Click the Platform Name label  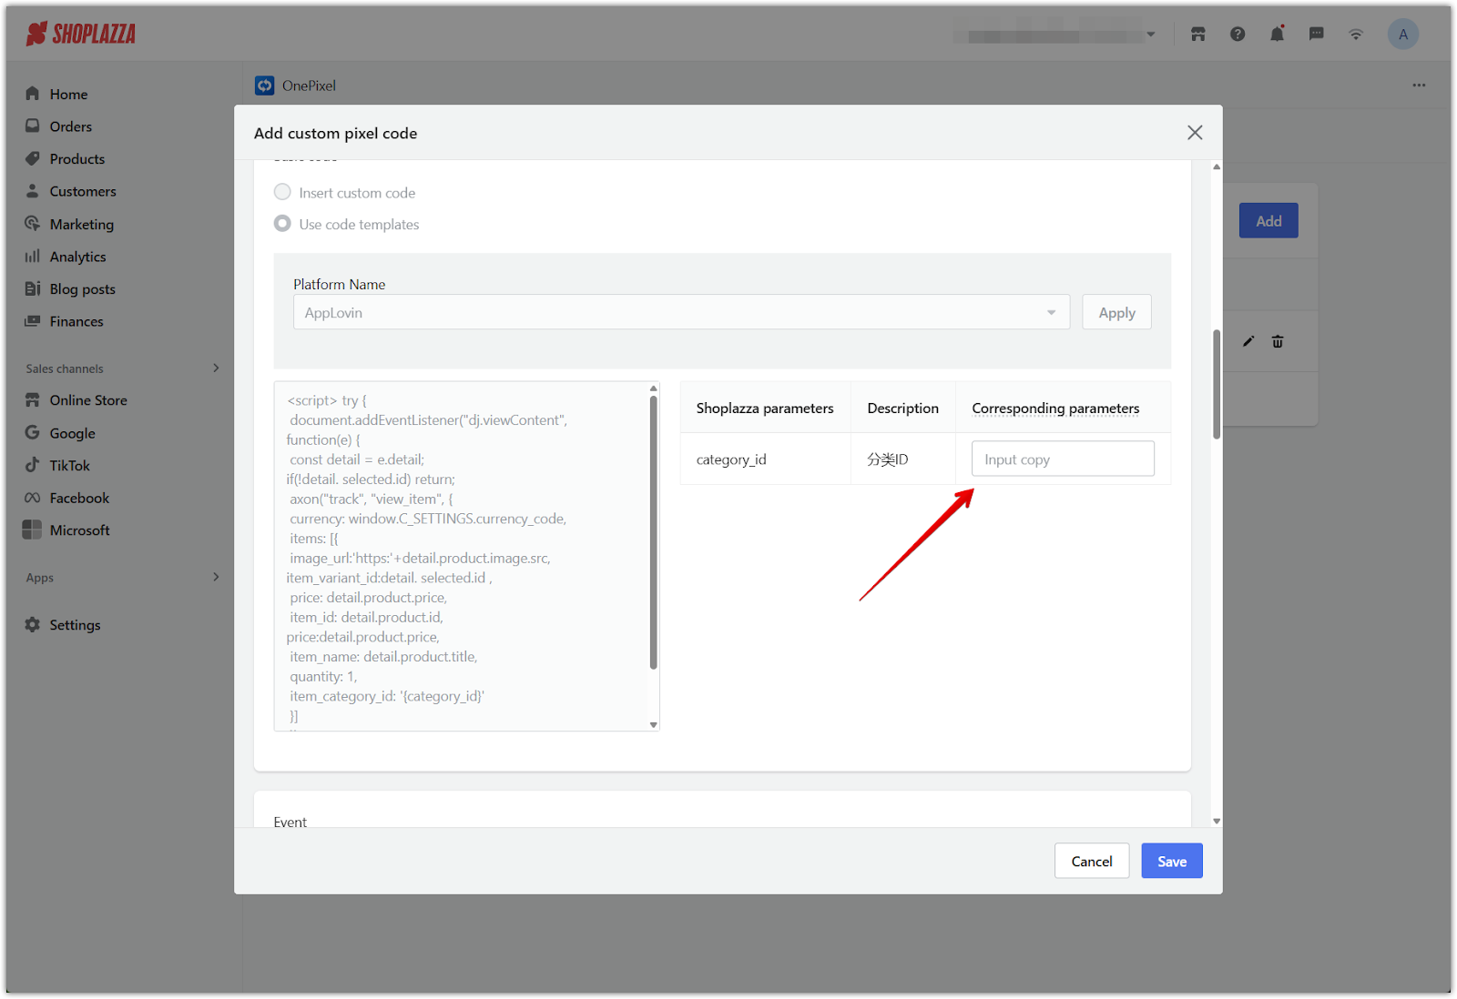(339, 284)
